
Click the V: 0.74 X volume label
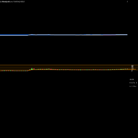pyautogui.click(x=133, y=83)
